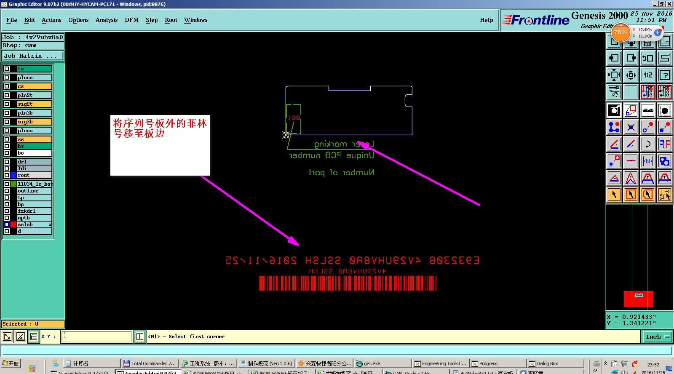The height and width of the screenshot is (374, 674).
Task: Open the Actions menu
Action: (x=51, y=20)
